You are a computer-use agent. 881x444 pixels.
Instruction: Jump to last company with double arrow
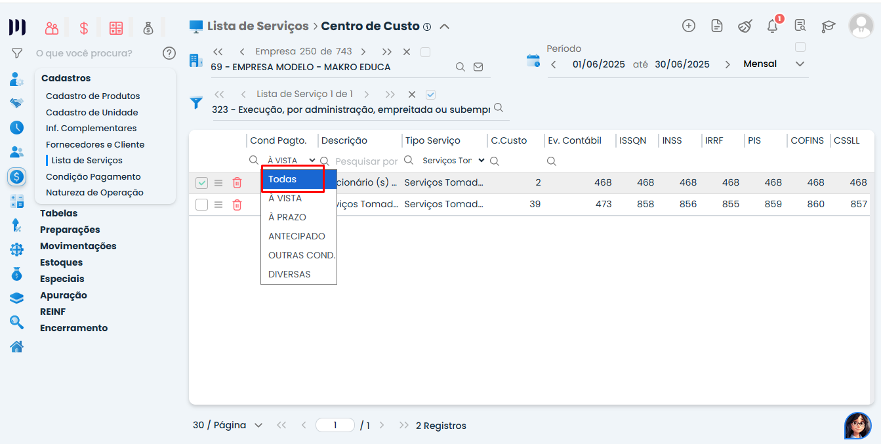click(x=387, y=52)
